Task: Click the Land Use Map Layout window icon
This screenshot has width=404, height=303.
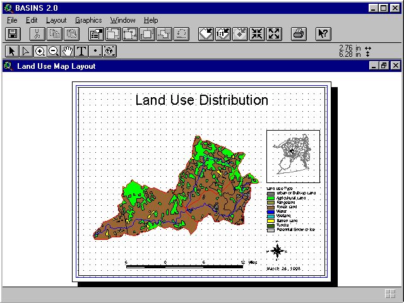Action: pyautogui.click(x=8, y=66)
